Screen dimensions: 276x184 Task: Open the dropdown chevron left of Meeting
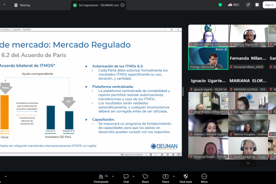5,5
